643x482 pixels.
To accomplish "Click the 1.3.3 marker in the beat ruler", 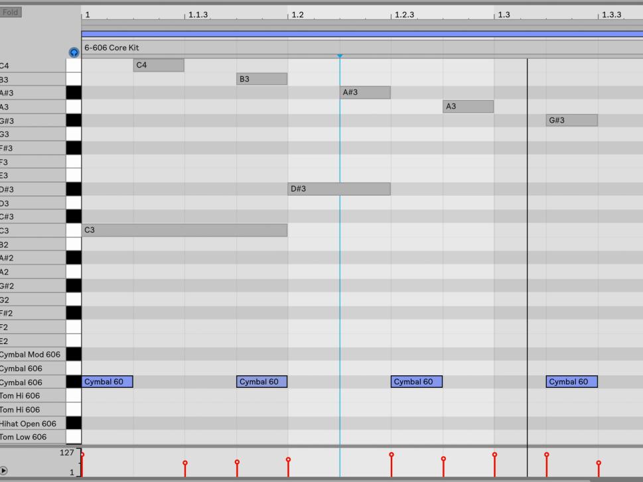I will [x=611, y=15].
